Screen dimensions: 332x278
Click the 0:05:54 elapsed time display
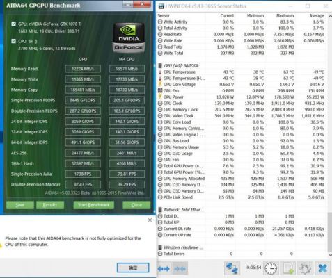[x=254, y=268]
